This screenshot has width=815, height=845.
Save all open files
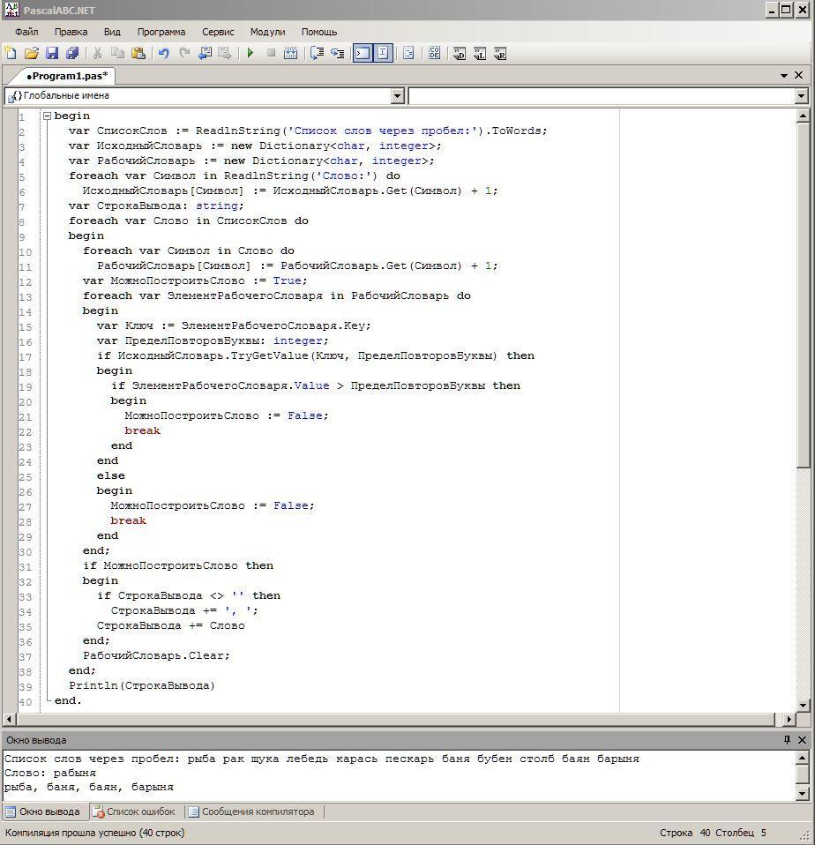(x=72, y=53)
